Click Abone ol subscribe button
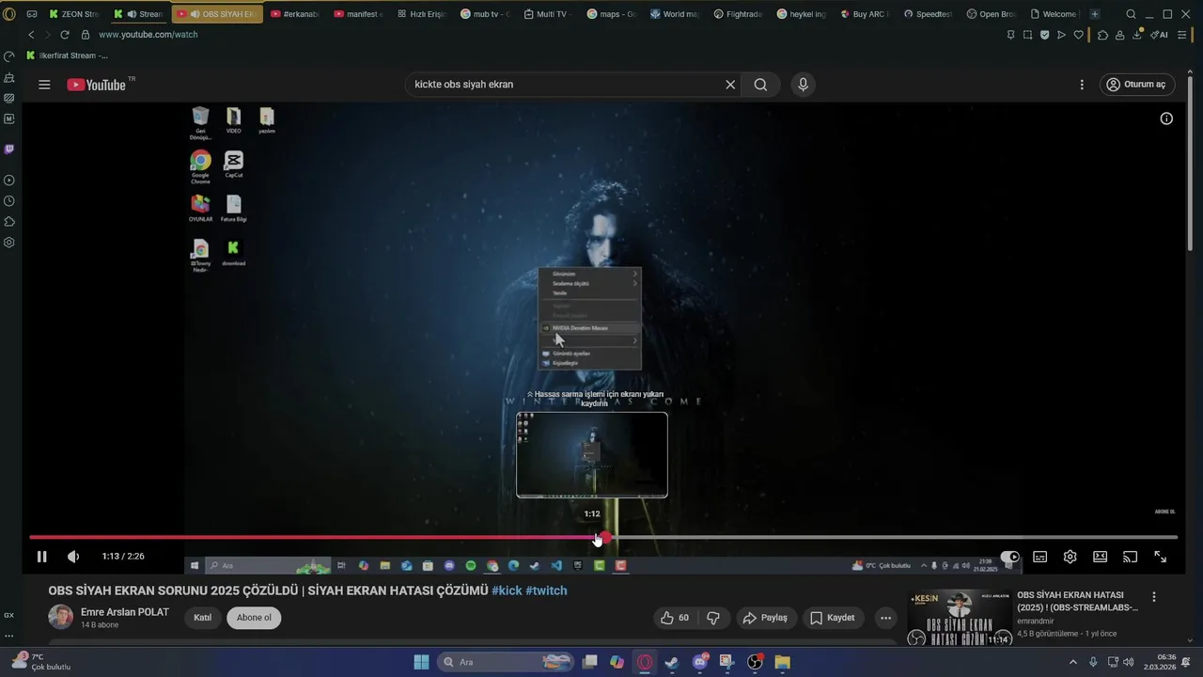Screen dimensions: 1203x677 pos(254,618)
